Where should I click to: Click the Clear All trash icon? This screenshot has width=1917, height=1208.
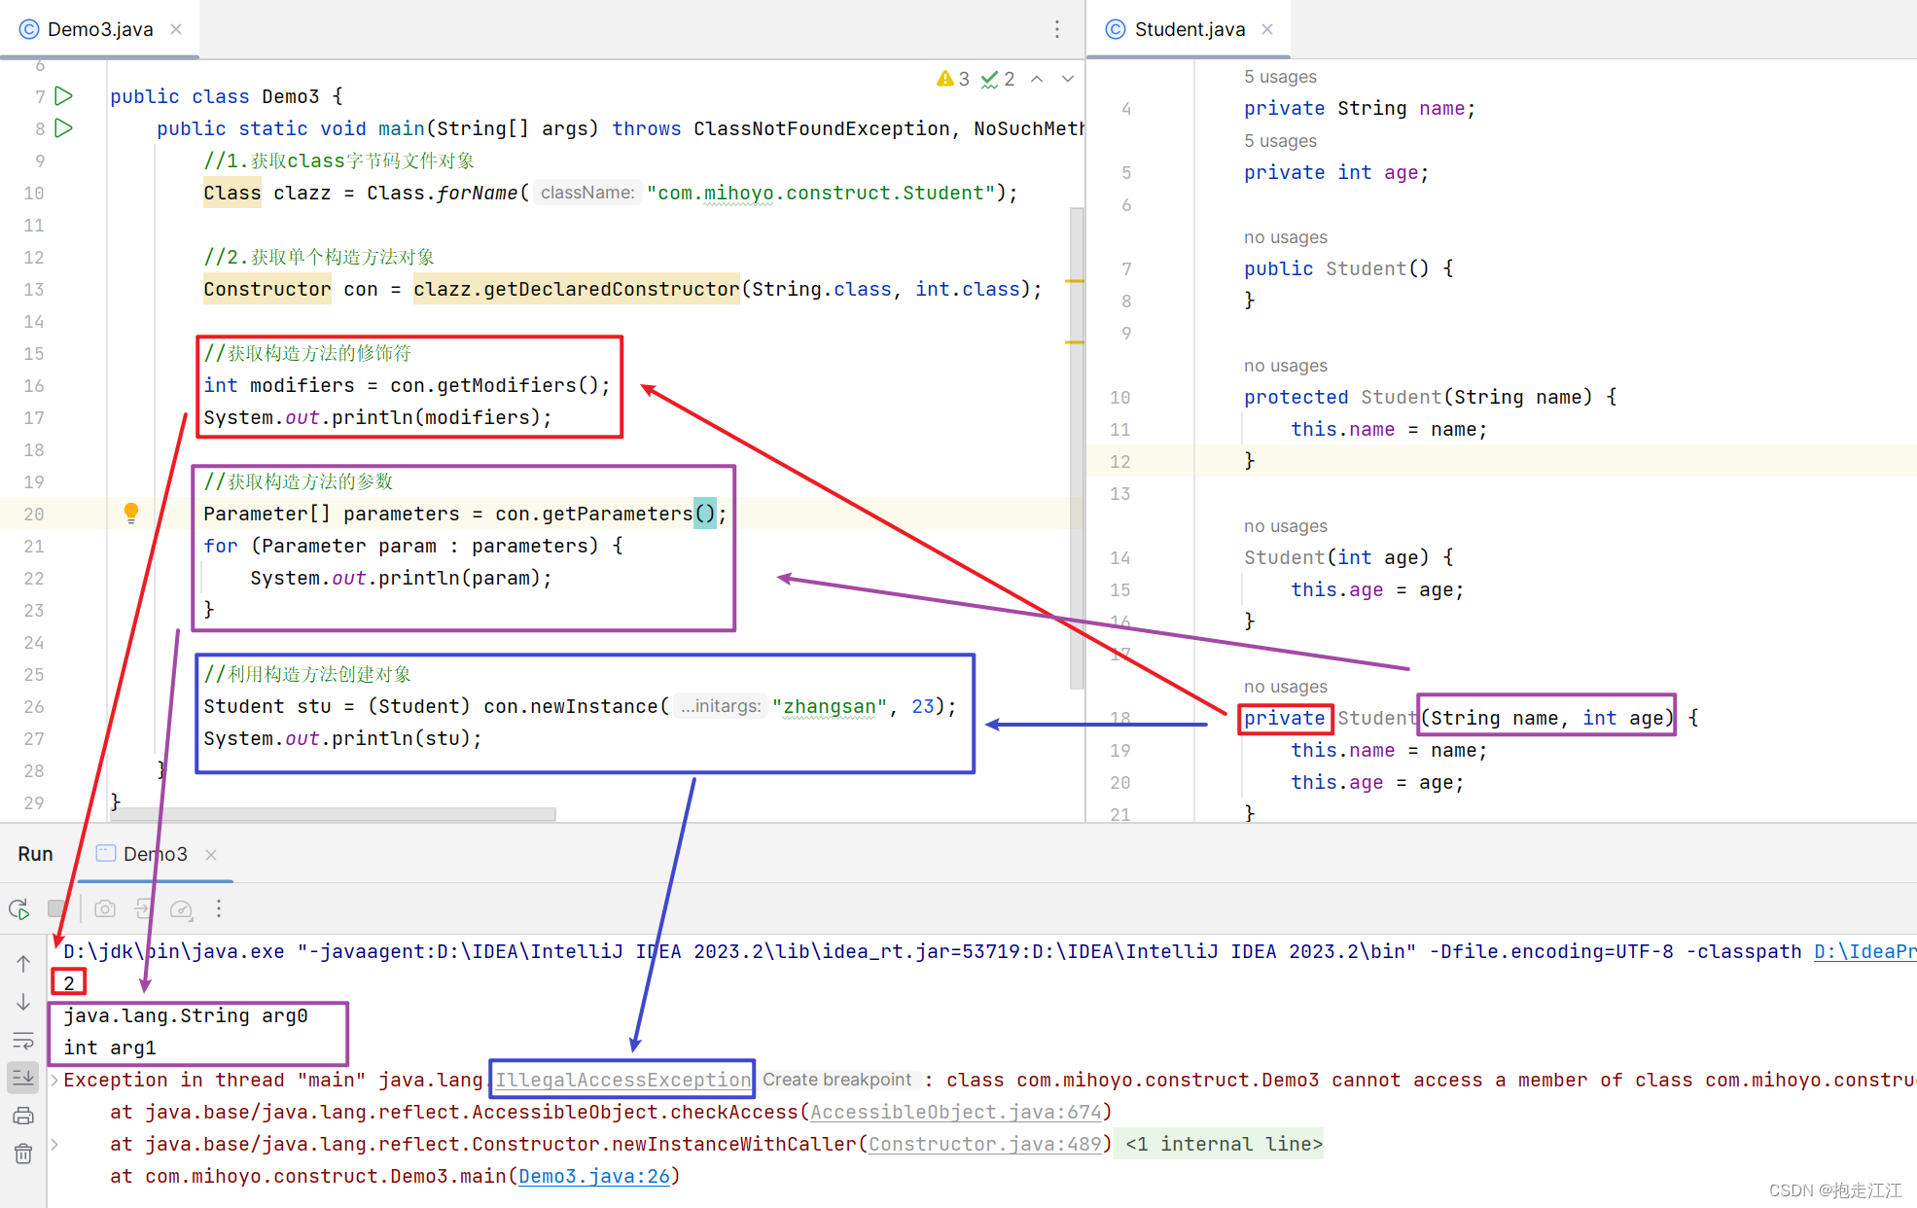(x=23, y=1154)
